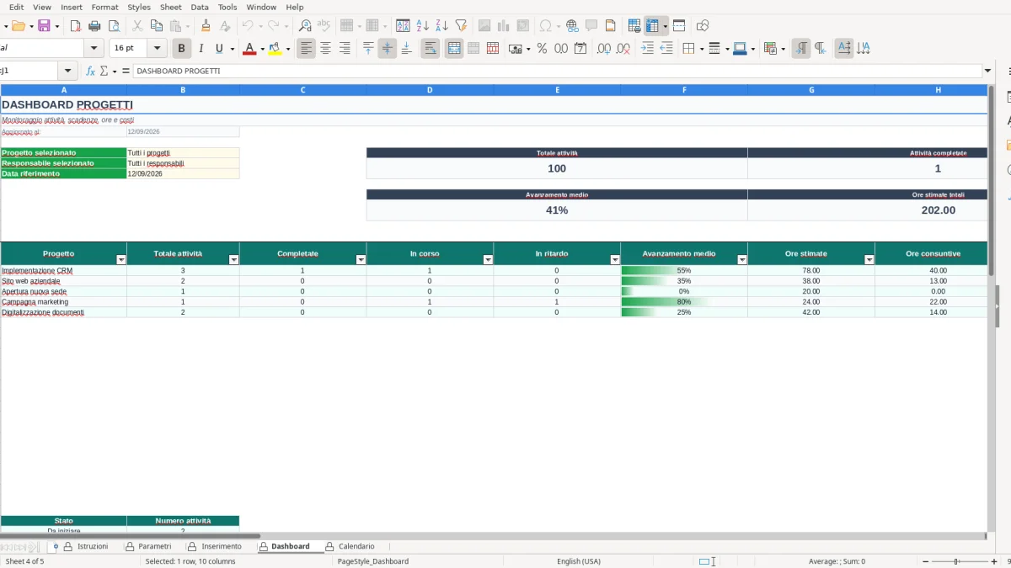Viewport: 1011px width, 568px height.
Task: Open the font color dropdown arrow
Action: point(262,49)
